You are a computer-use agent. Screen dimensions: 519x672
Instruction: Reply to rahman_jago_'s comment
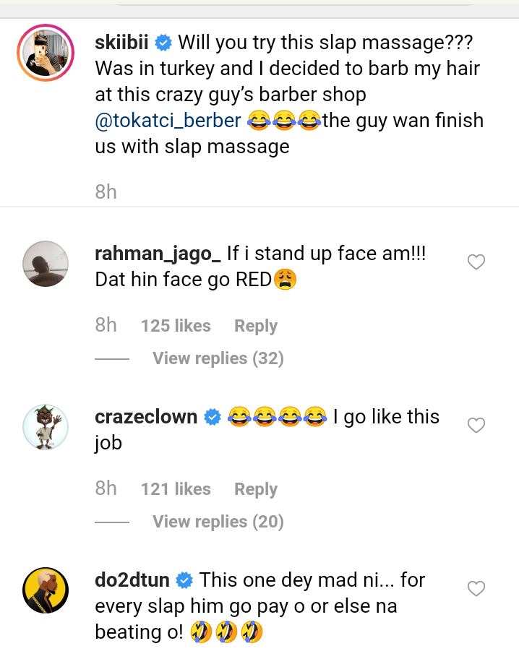[256, 326]
